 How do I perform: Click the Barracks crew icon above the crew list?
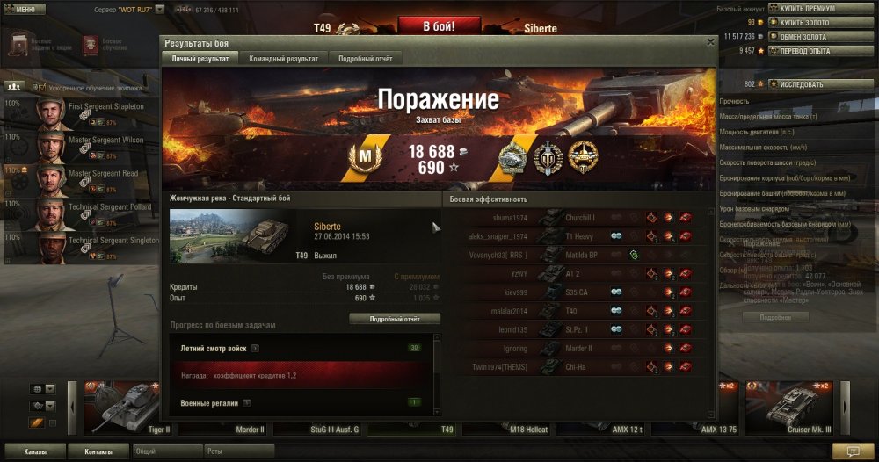(x=13, y=87)
